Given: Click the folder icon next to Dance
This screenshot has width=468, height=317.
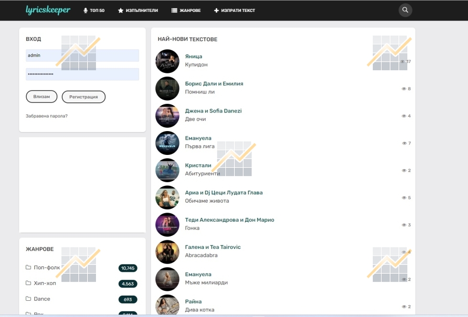Looking at the screenshot, I should (x=28, y=299).
